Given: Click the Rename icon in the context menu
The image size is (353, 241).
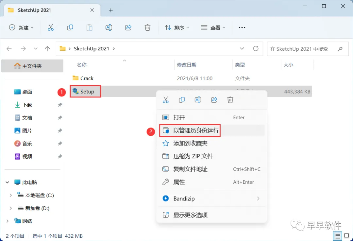Looking at the screenshot, I should (x=198, y=100).
